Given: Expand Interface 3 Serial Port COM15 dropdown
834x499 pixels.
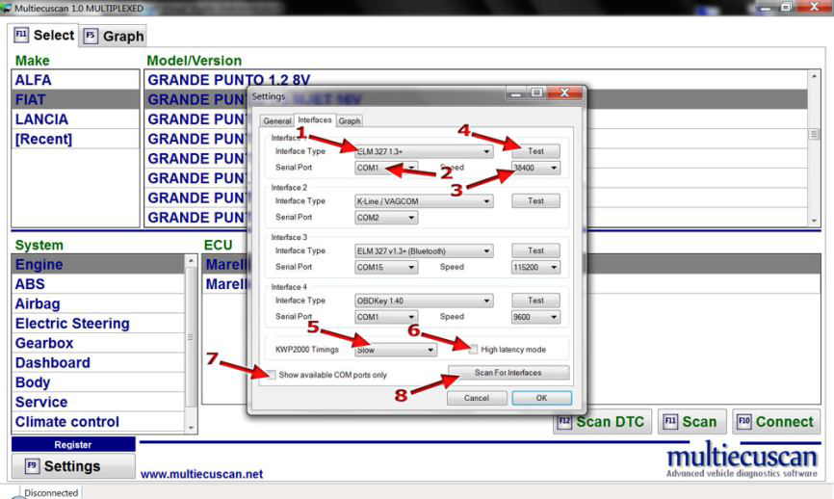Looking at the screenshot, I should pos(385,267).
